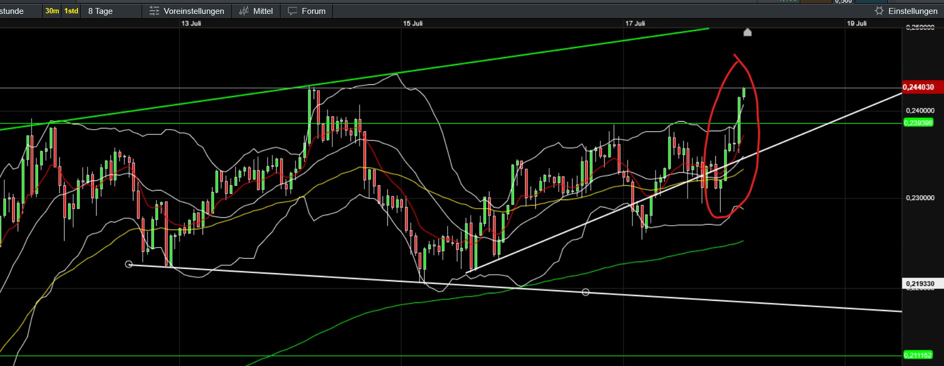Viewport: 944px width, 366px height.
Task: Click the 15 Juli date label
Action: pyautogui.click(x=413, y=23)
